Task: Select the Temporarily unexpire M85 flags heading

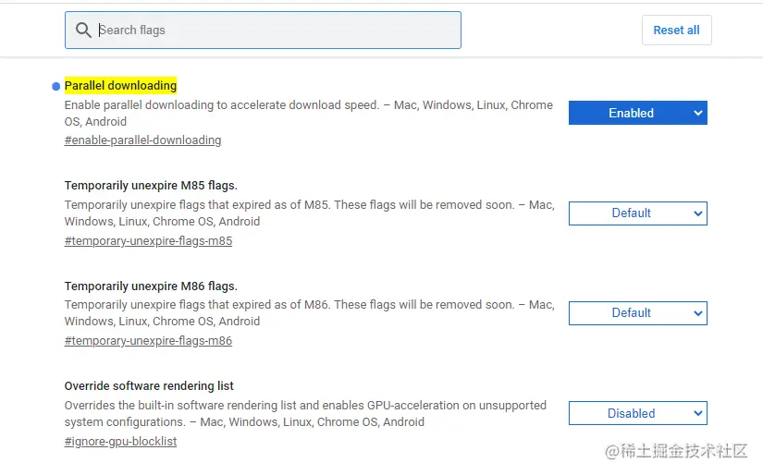Action: (151, 185)
